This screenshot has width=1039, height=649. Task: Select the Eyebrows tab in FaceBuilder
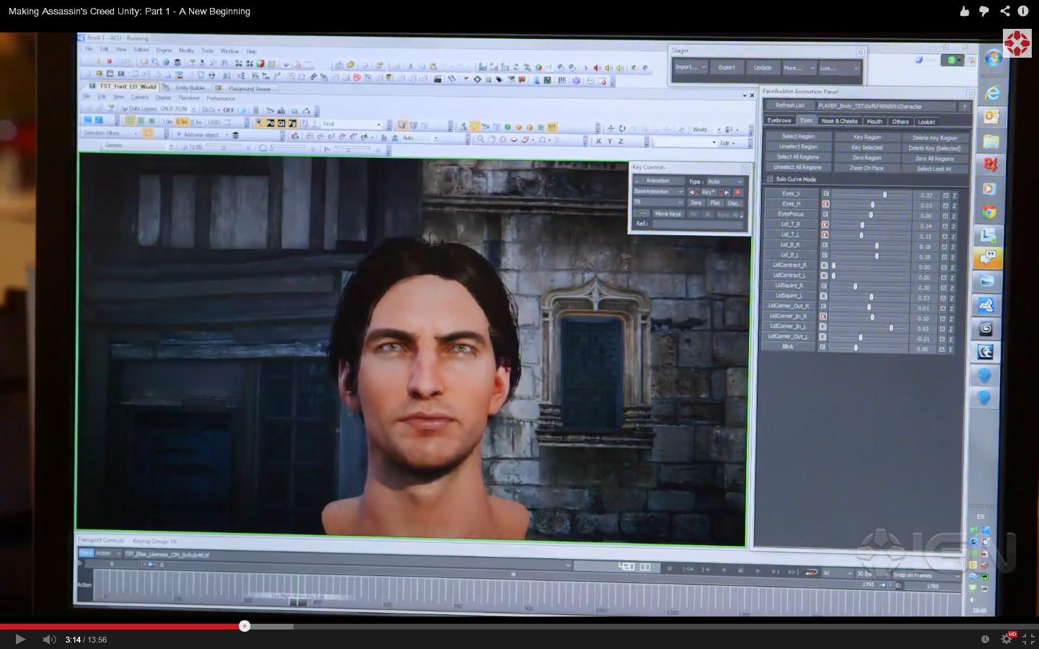point(779,120)
